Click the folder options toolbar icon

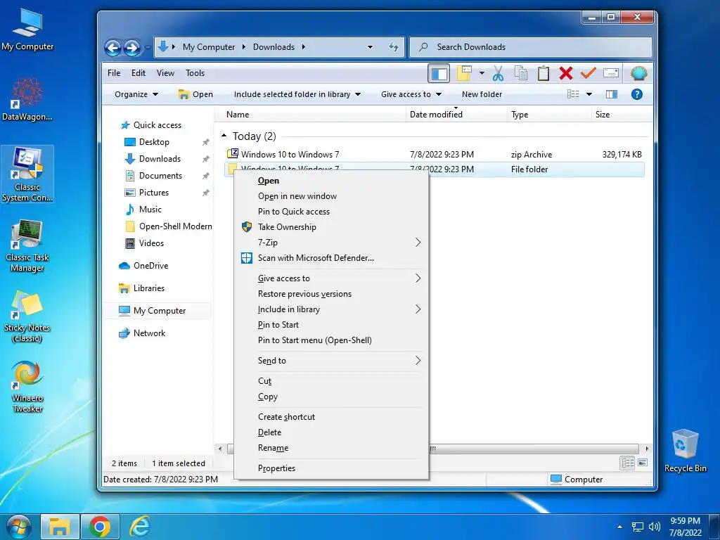coord(464,73)
